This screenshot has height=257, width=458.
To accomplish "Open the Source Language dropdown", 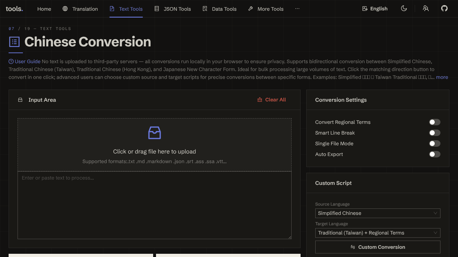I will tap(378, 213).
